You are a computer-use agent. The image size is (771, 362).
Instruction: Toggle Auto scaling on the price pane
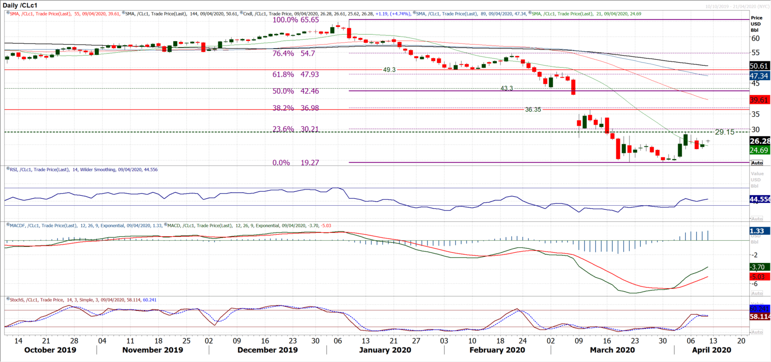tap(756, 162)
